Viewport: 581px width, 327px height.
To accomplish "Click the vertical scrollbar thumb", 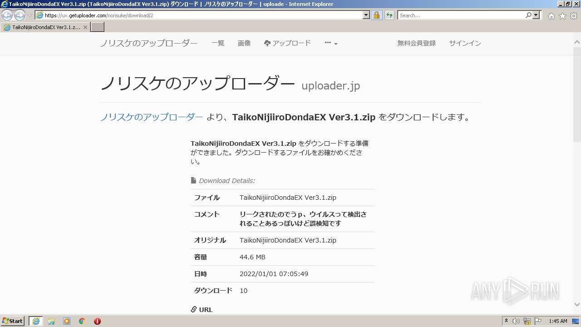I will click(577, 94).
